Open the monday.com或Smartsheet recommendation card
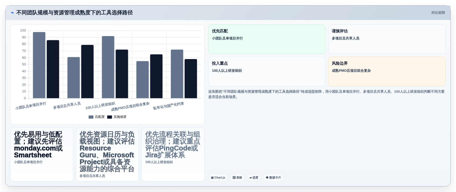 click(x=42, y=154)
